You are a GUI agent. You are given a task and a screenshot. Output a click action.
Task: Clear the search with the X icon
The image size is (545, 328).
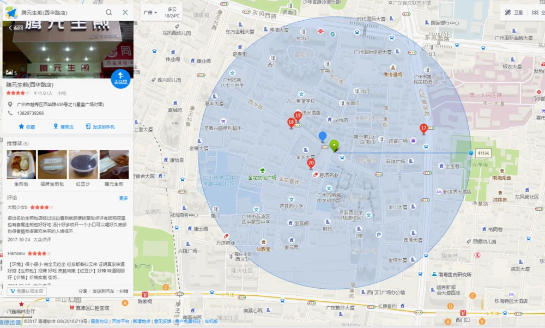point(125,13)
